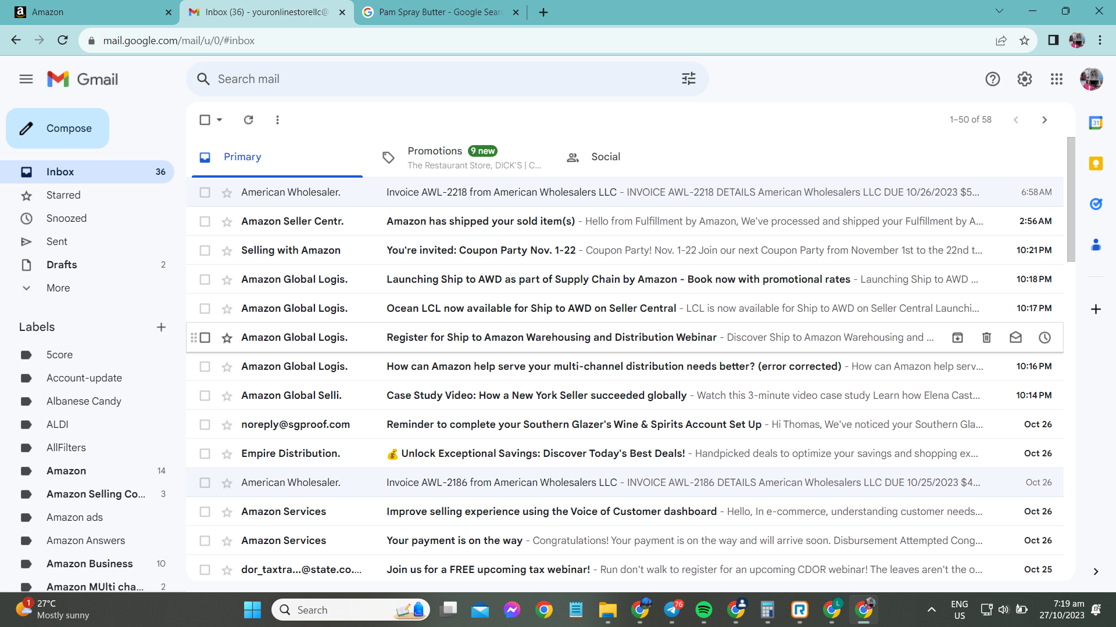Share this page icon in address bar
This screenshot has height=627, width=1116.
coord(1001,41)
